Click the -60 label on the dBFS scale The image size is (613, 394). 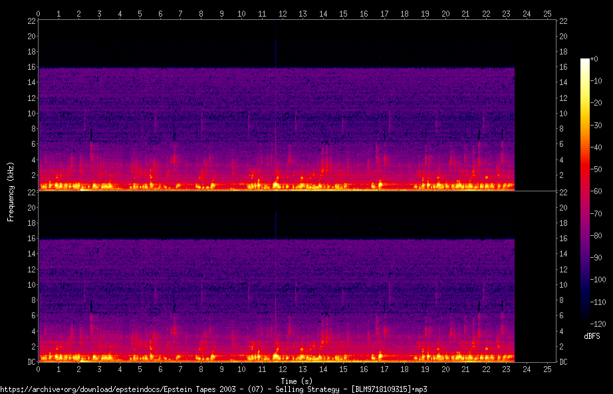coord(596,192)
